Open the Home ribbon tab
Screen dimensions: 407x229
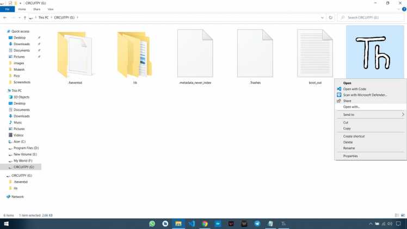tap(22, 9)
